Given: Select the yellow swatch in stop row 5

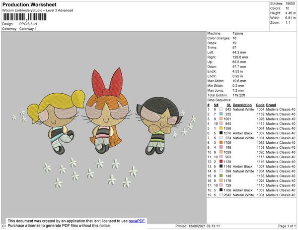Looking at the screenshot, I should coord(221,128).
